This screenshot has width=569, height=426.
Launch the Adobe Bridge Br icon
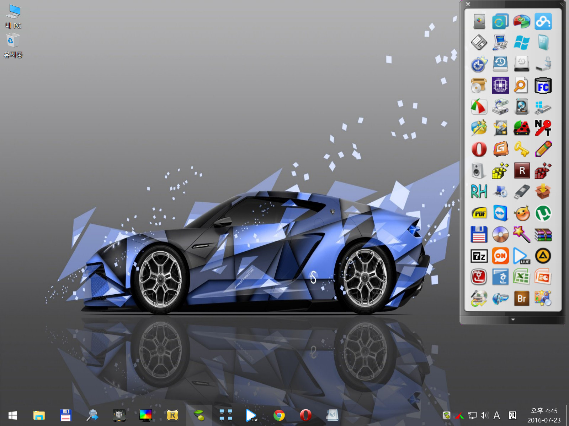522,299
